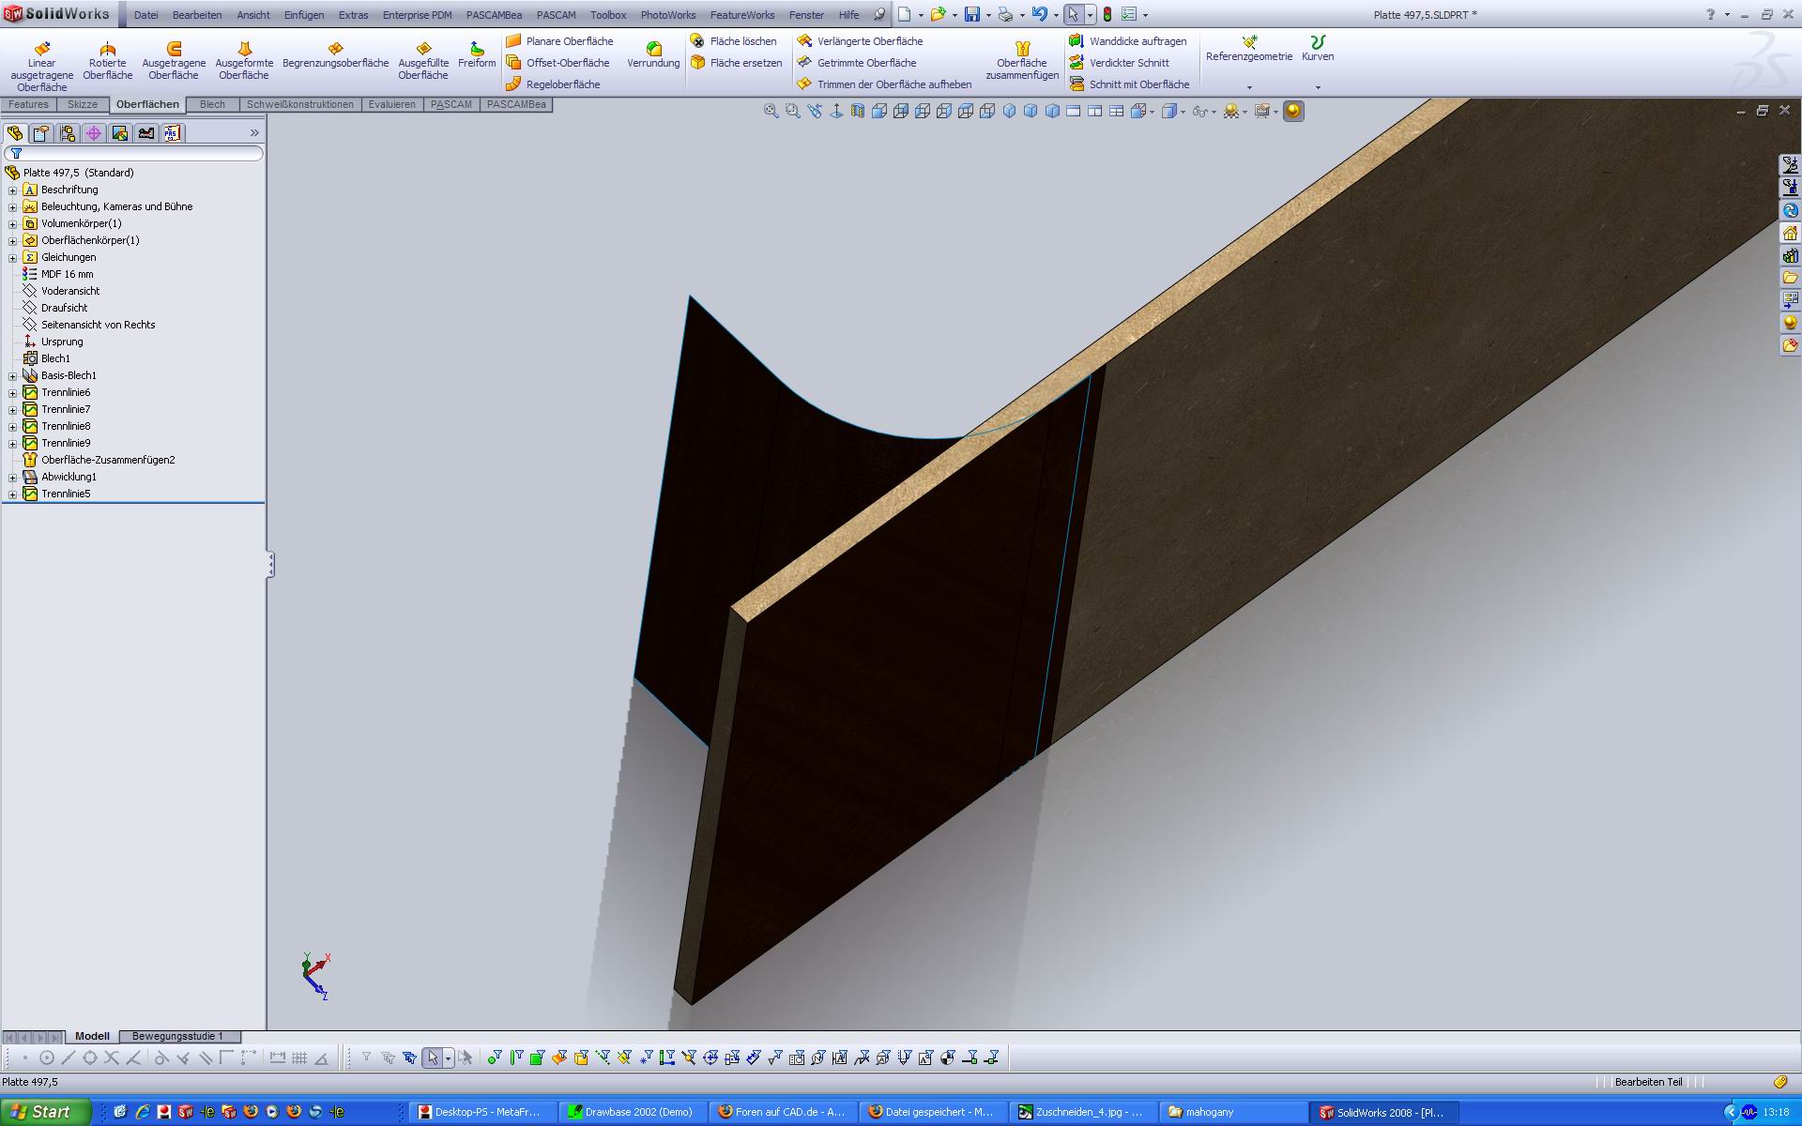Activate the Freiform tool
Screen dimensions: 1802x1126
coord(477,54)
